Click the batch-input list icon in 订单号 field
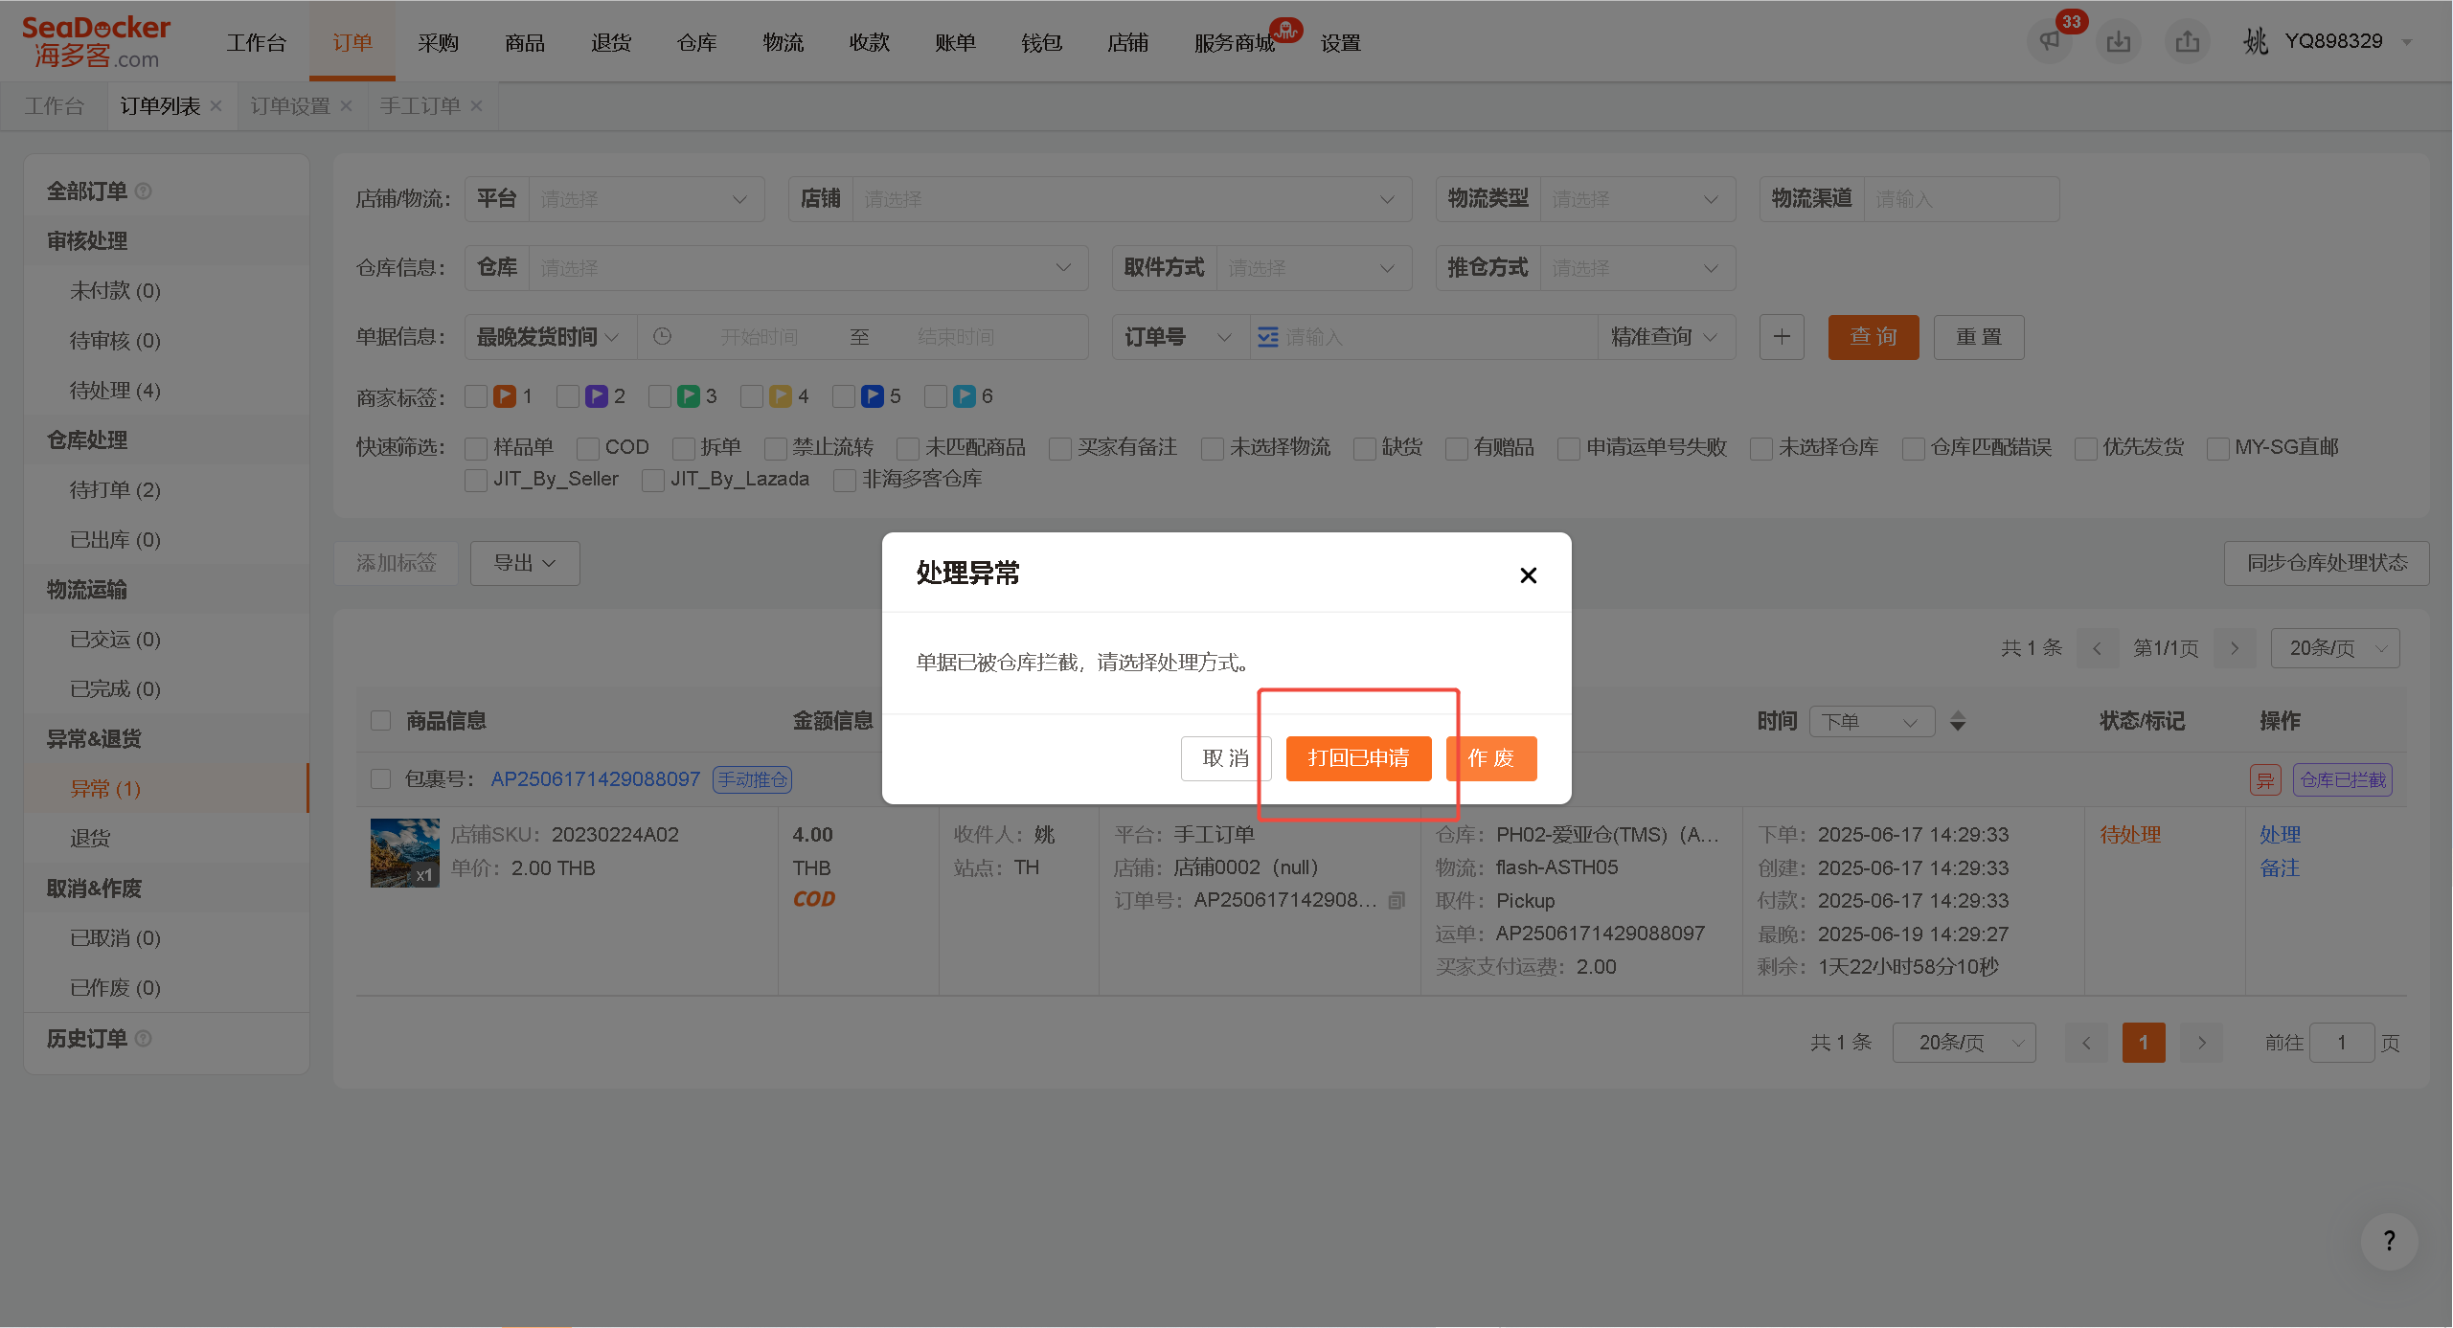The height and width of the screenshot is (1328, 2453). point(1268,337)
